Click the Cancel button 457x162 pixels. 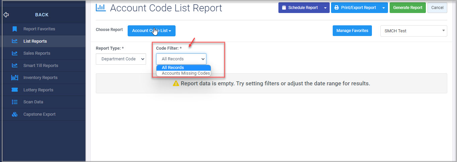437,8
